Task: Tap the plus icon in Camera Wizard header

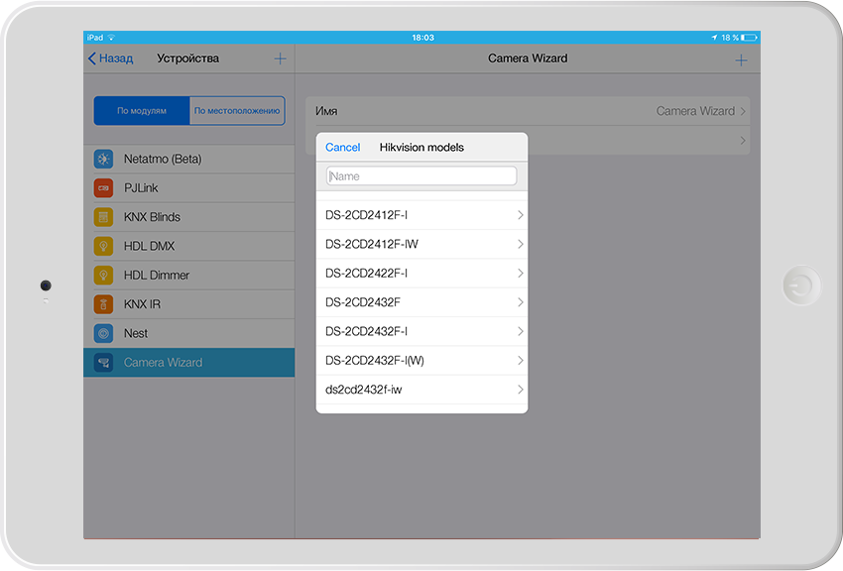Action: tap(741, 59)
